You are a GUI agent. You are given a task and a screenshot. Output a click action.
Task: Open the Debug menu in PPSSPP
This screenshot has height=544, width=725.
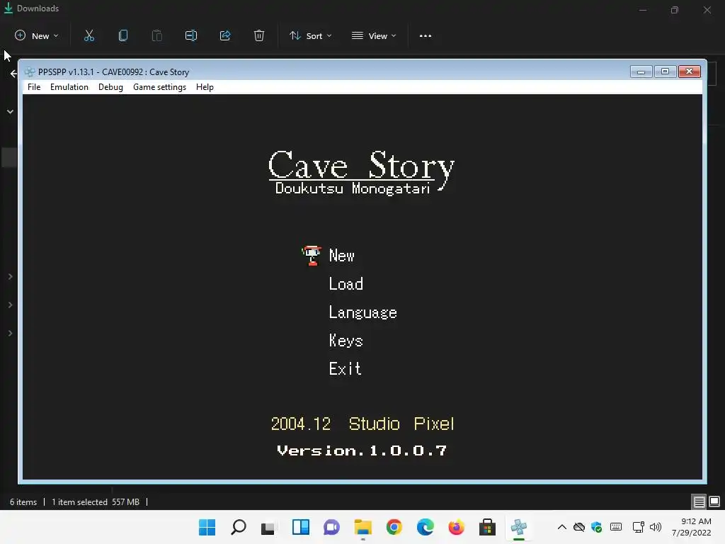point(110,87)
